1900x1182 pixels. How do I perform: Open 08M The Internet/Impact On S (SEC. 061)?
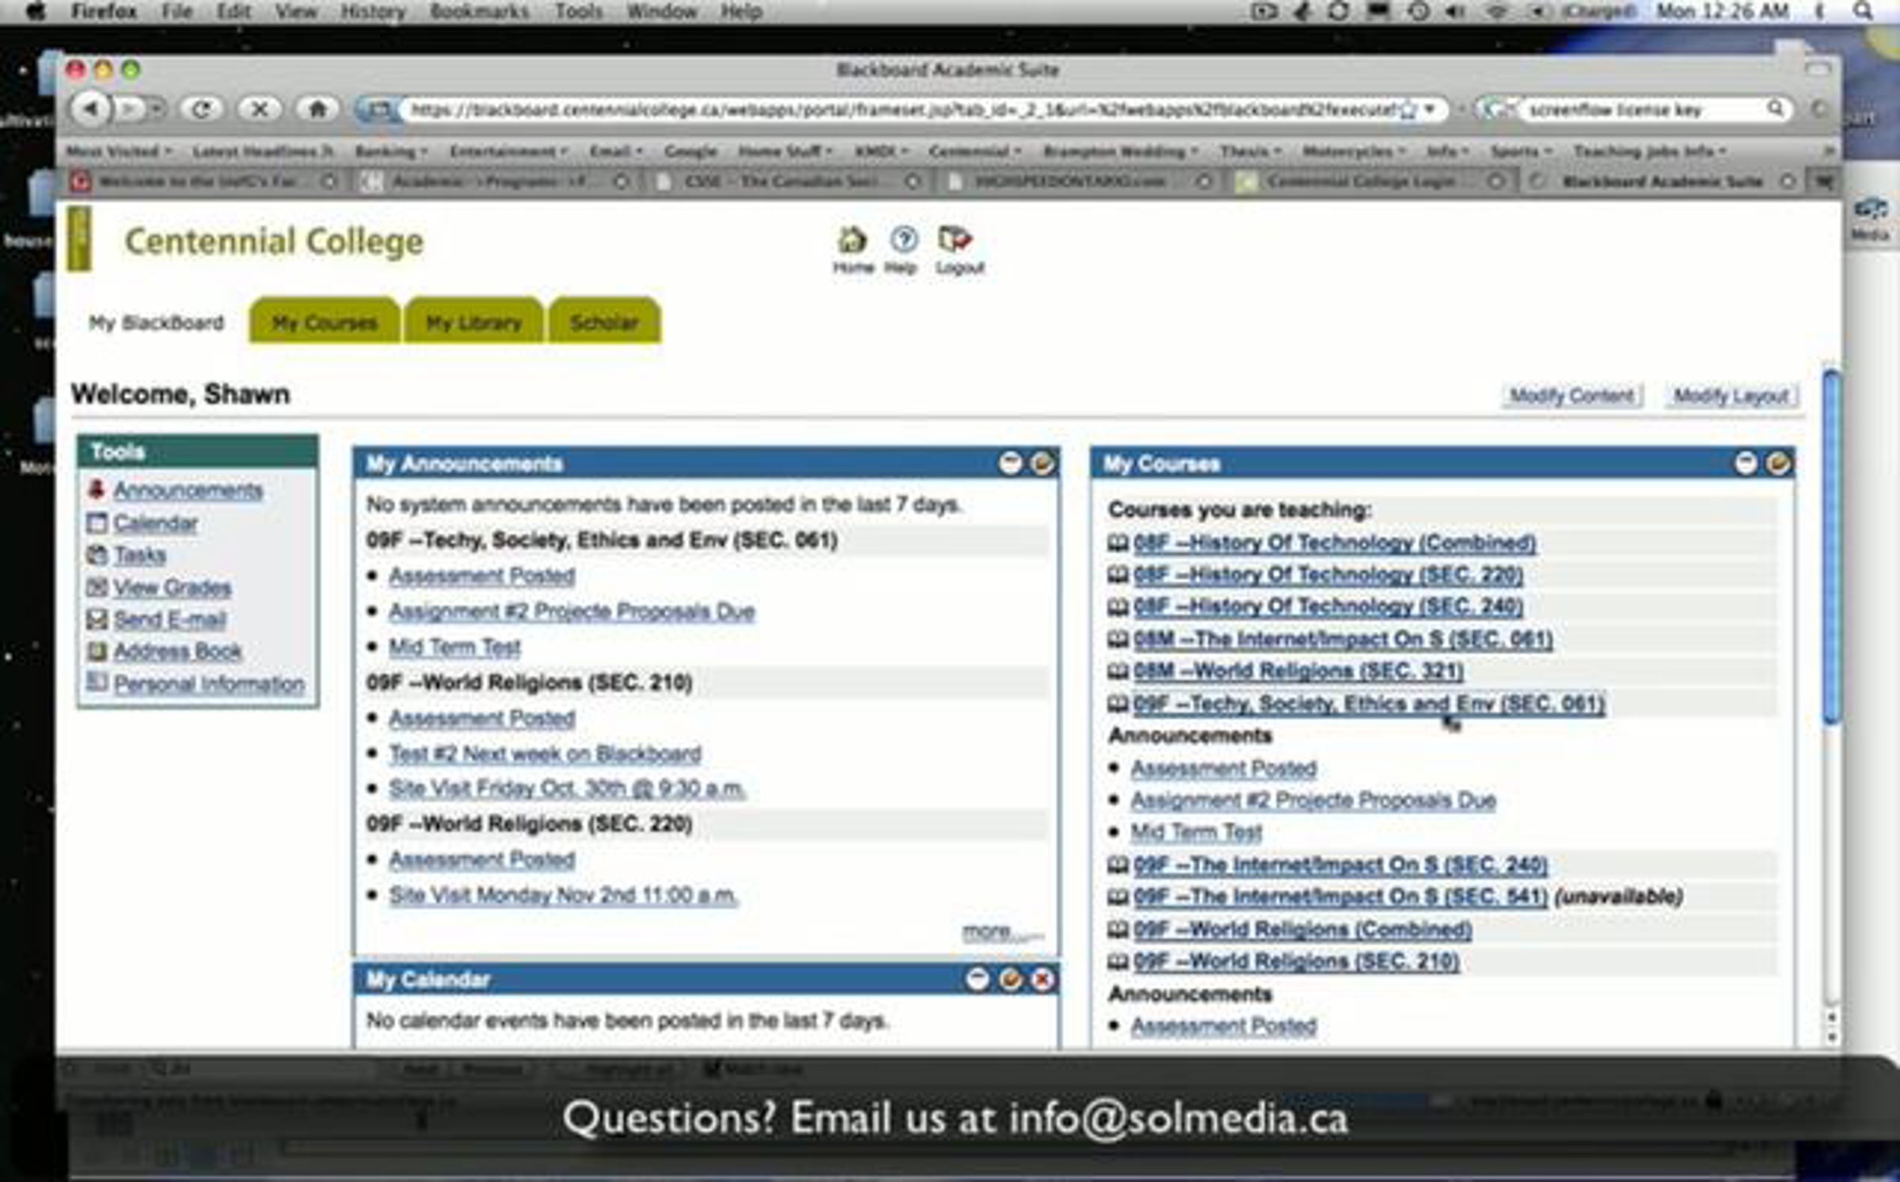click(1343, 639)
